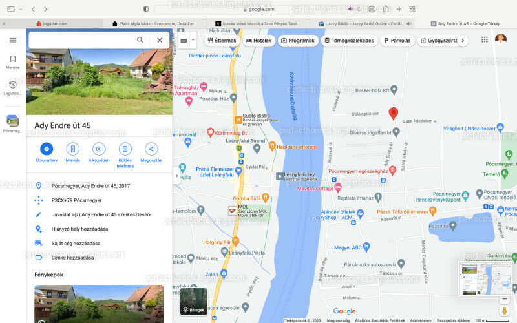
Task: Show Safari tab overview icon
Action: [x=412, y=9]
